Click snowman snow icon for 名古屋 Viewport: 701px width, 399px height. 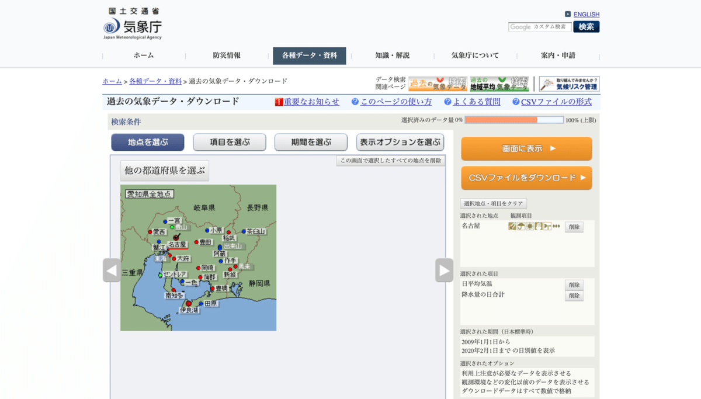click(x=538, y=226)
